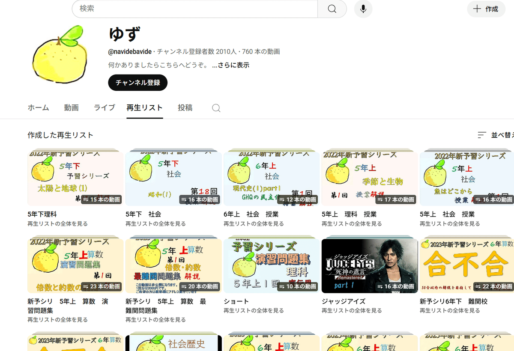Click the ジャッジアイズ playlist title
This screenshot has width=514, height=351.
(x=344, y=301)
